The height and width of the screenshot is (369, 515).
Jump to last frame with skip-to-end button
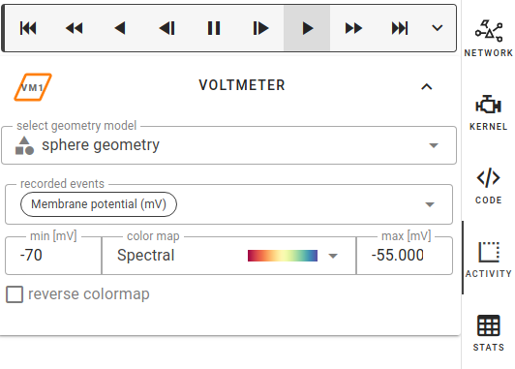tap(400, 28)
